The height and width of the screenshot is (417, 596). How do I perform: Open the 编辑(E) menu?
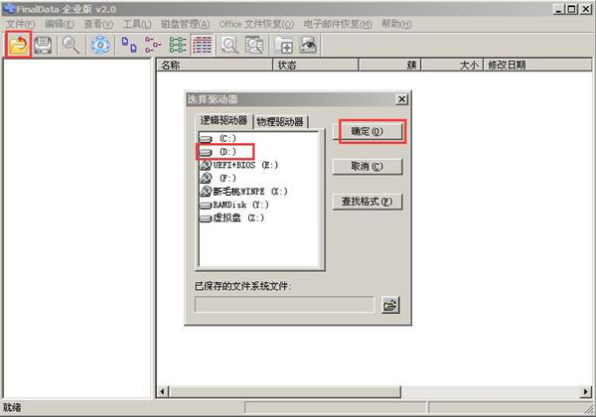60,24
